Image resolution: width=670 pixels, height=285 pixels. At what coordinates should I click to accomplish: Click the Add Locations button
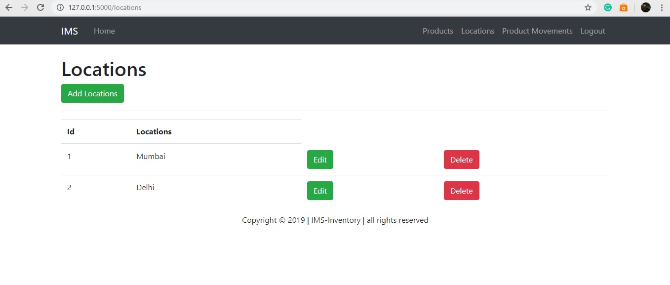pos(92,93)
